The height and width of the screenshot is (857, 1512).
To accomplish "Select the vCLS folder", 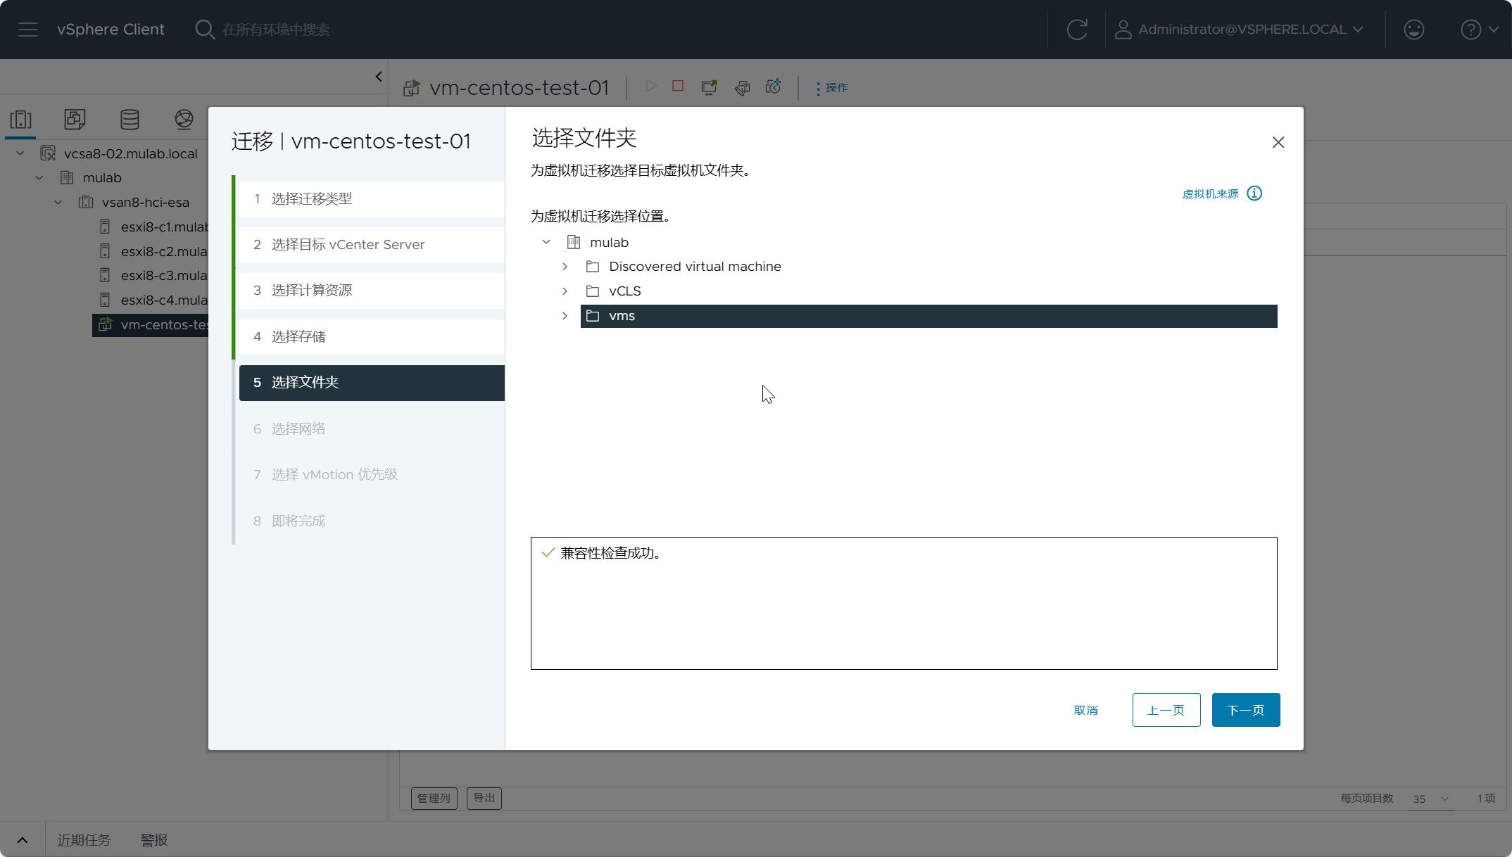I will tap(625, 291).
